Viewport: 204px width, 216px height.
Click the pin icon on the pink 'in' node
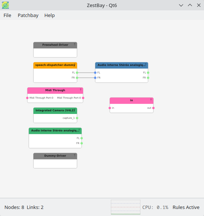tap(151, 100)
